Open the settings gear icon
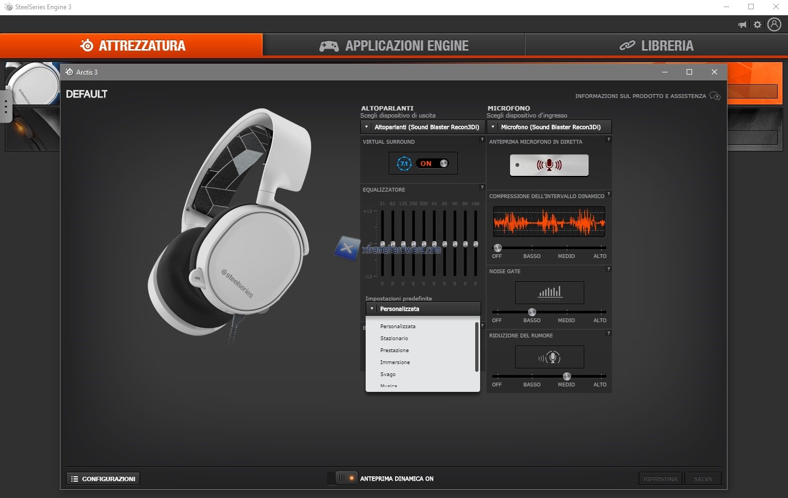The image size is (788, 498). click(x=757, y=24)
